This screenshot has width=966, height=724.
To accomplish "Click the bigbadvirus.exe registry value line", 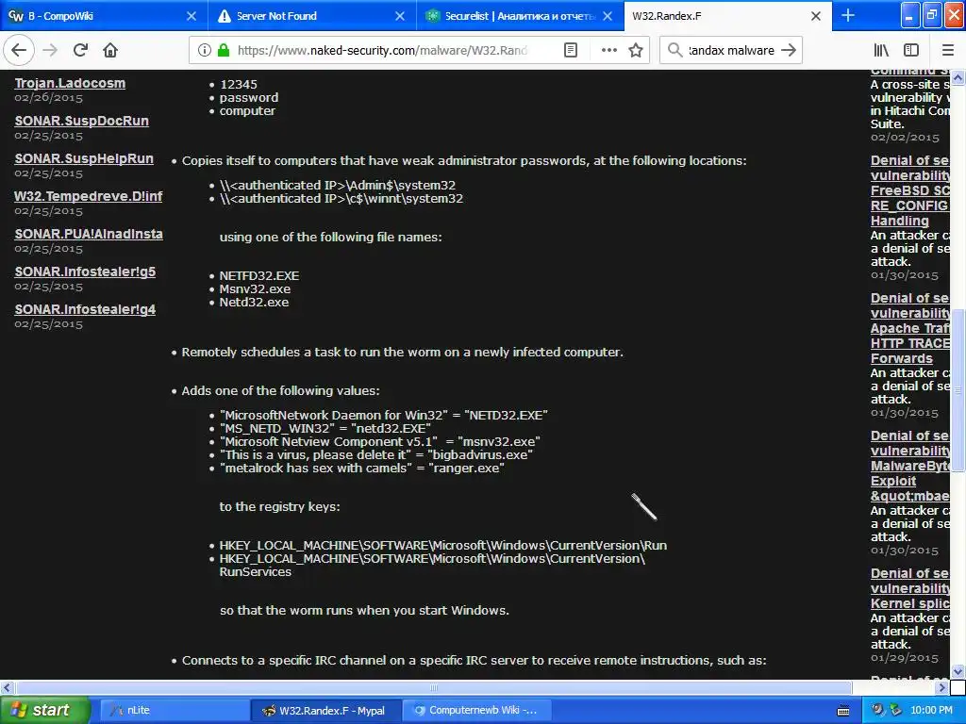I will pyautogui.click(x=376, y=454).
